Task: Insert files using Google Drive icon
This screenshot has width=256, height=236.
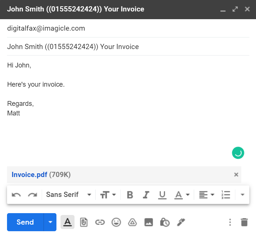Action: click(132, 222)
